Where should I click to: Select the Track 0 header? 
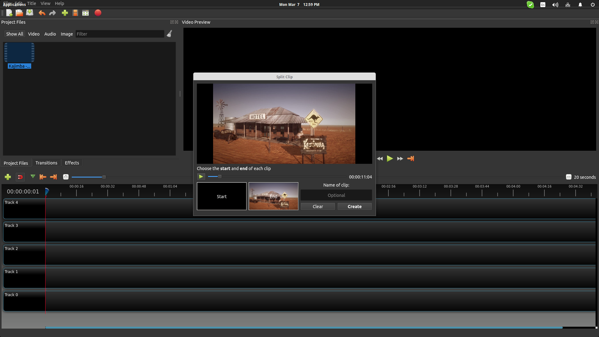[24, 301]
